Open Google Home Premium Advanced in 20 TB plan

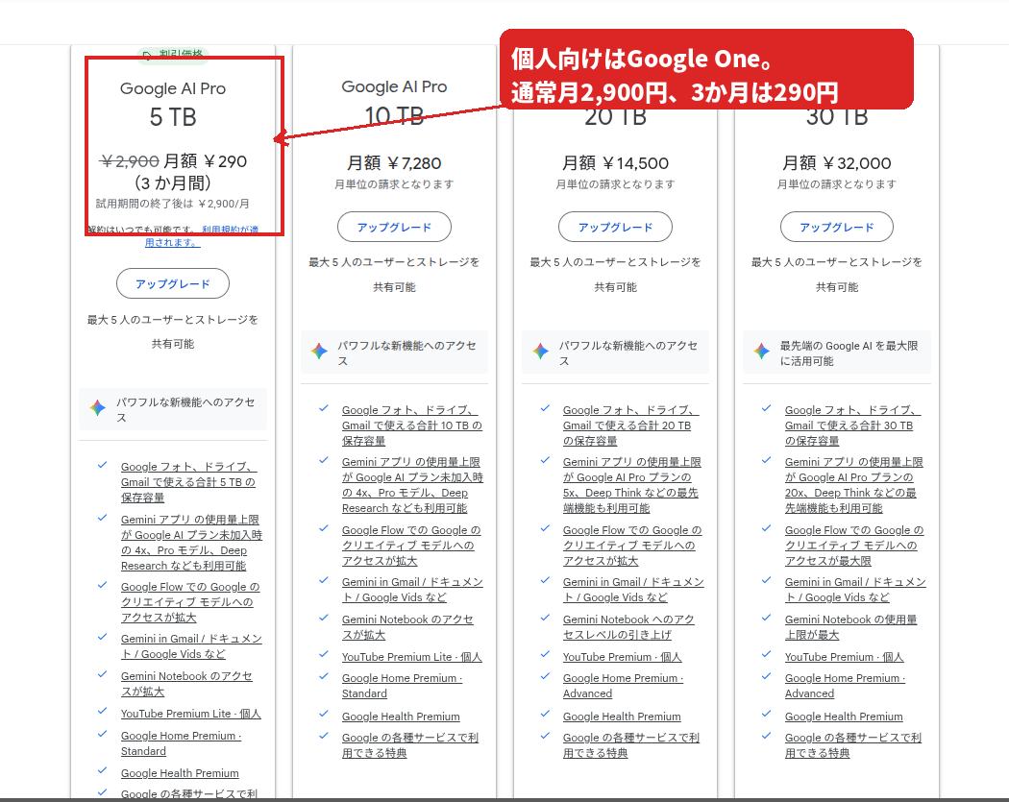click(x=623, y=686)
